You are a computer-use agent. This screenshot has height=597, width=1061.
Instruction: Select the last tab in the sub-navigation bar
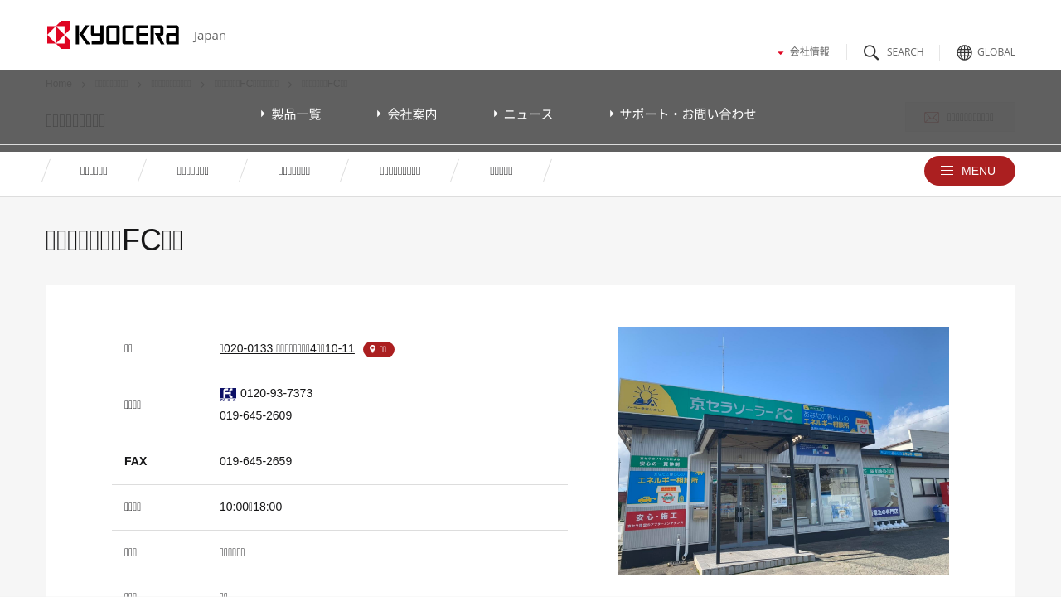pos(501,171)
